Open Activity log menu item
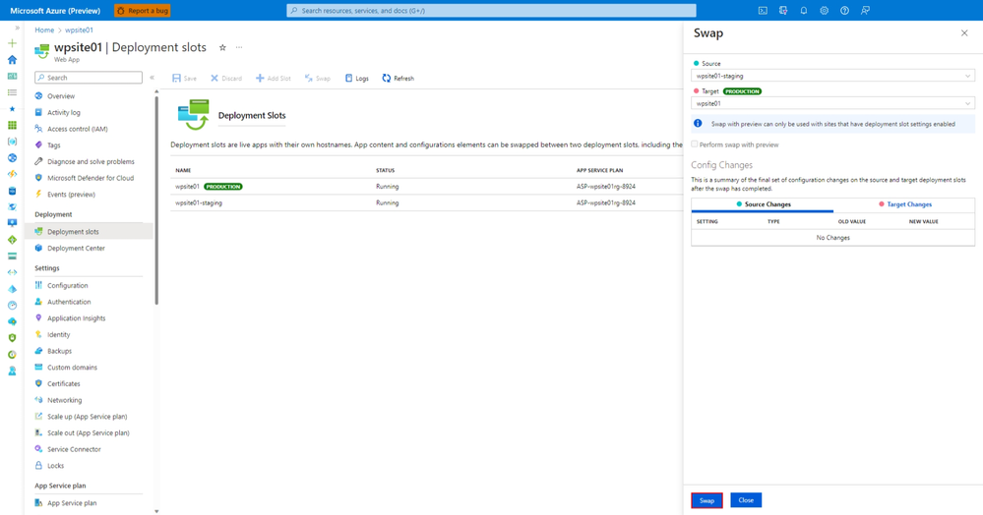The image size is (983, 515). pyautogui.click(x=63, y=113)
